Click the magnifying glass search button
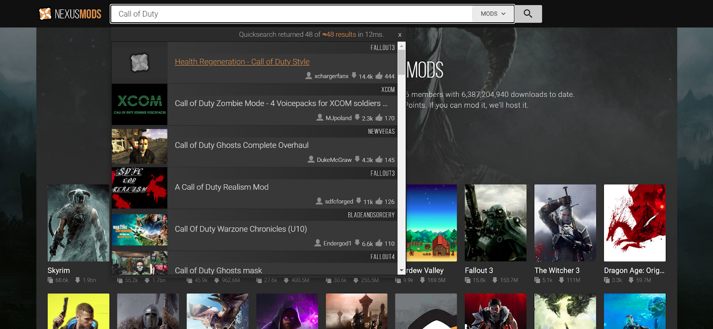Image resolution: width=713 pixels, height=329 pixels. [528, 14]
